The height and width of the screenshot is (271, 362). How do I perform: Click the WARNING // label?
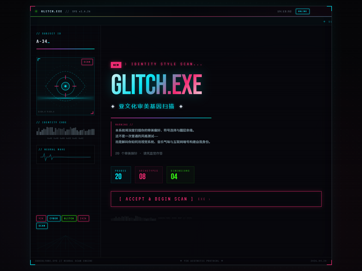tap(124, 125)
